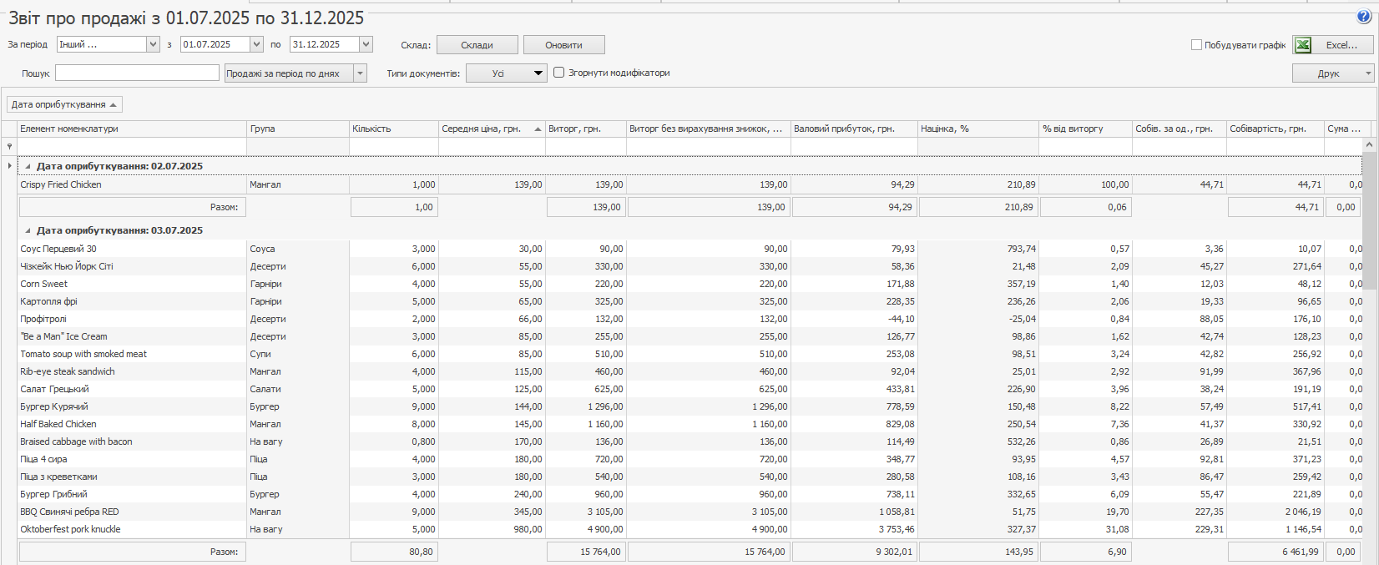This screenshot has width=1379, height=565.
Task: Open the 'Друк' print dropdown arrow
Action: point(1368,73)
